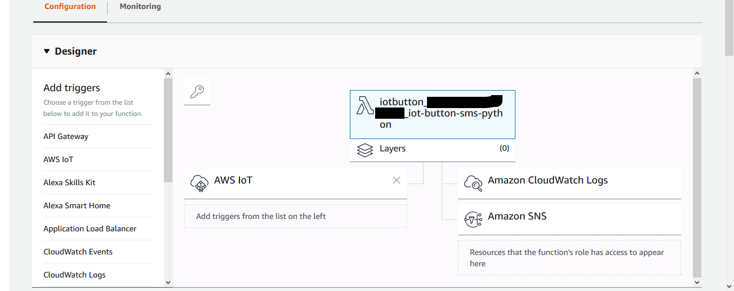The image size is (734, 291).
Task: Click designer canvas scrollbar down arrow
Action: [697, 282]
